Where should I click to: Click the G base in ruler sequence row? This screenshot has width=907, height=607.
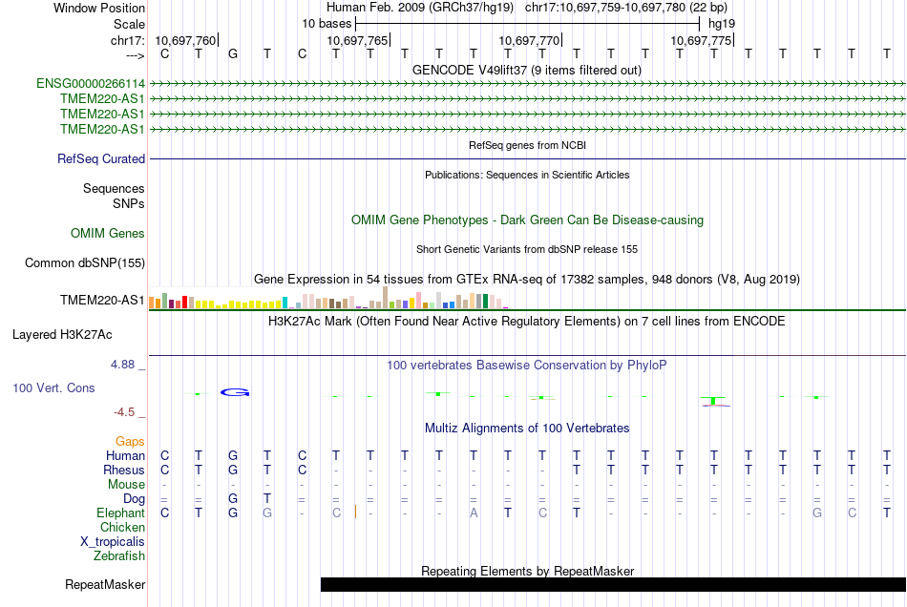pos(233,54)
